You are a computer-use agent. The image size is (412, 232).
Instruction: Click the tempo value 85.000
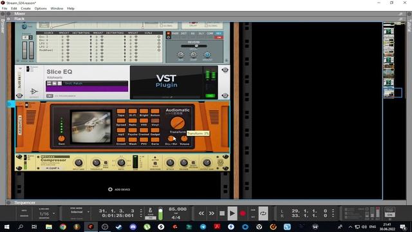tap(178, 209)
